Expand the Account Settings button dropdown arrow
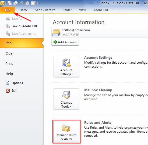Screen dimensions: 148x145 (x=72, y=74)
